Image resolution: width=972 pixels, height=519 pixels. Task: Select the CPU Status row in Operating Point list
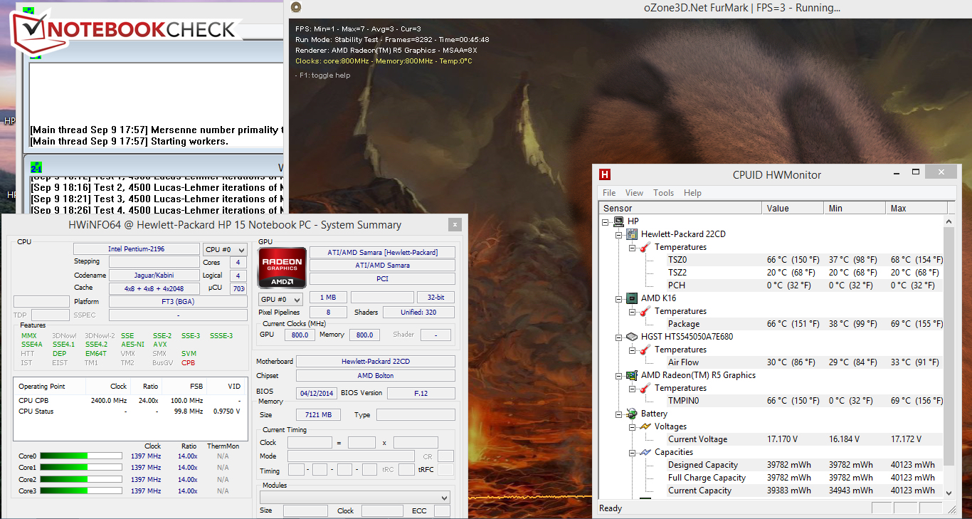point(130,411)
